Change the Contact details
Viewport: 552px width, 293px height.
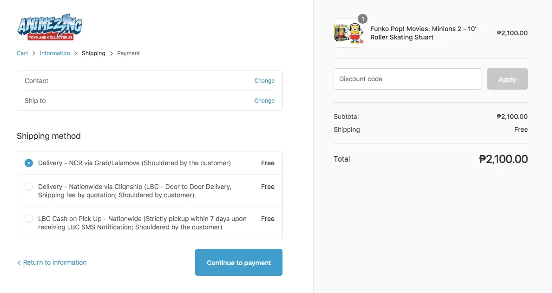click(264, 80)
